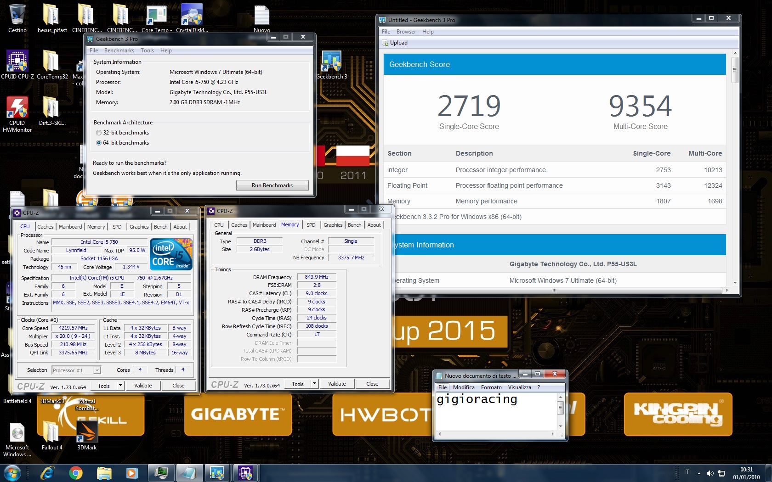Open Bench tab in left CPU-Z window
772x482 pixels.
(160, 227)
